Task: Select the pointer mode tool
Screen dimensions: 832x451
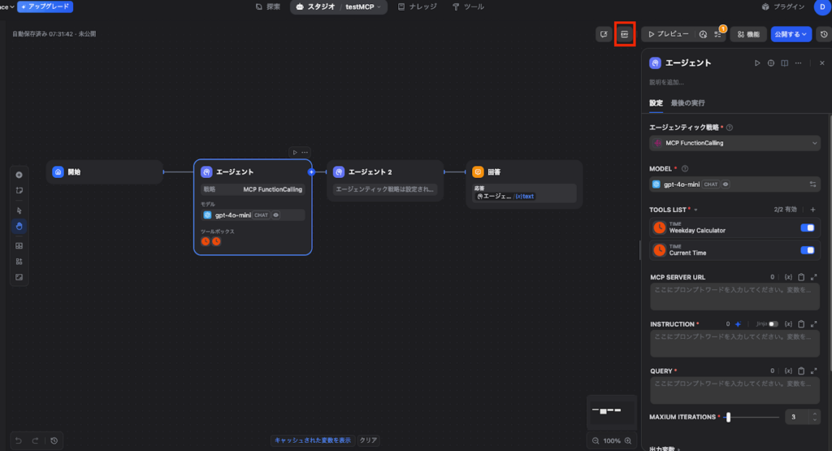Action: coord(19,210)
